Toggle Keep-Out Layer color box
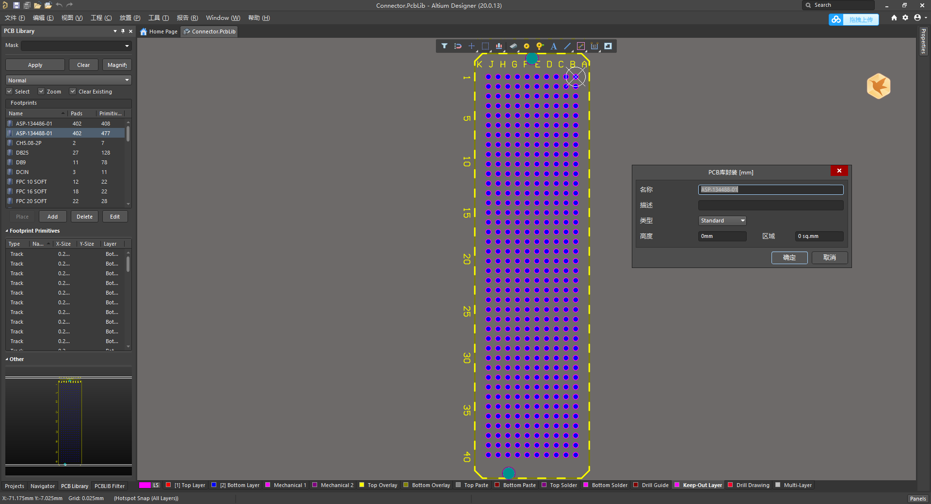This screenshot has height=504, width=931. 677,485
